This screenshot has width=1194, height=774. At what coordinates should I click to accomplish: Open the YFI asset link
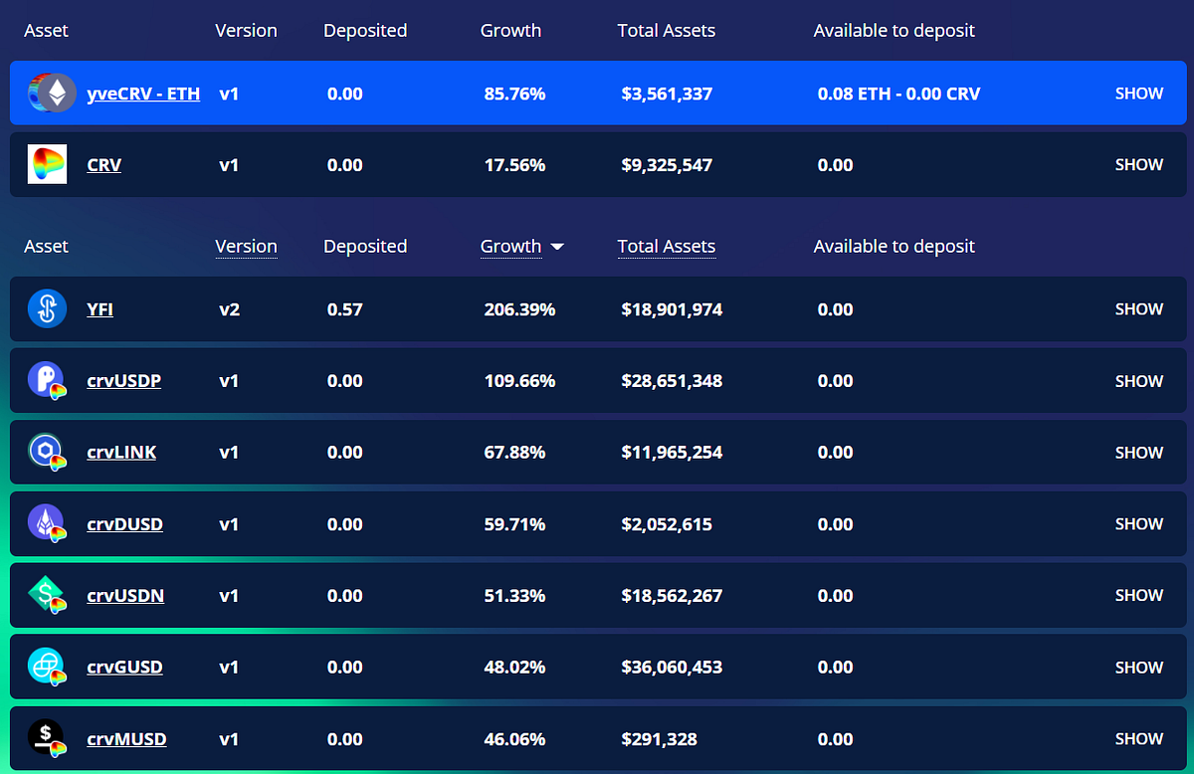click(x=99, y=309)
